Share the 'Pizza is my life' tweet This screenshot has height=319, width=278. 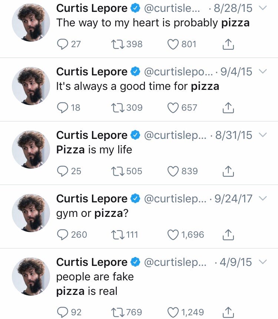coord(228,172)
